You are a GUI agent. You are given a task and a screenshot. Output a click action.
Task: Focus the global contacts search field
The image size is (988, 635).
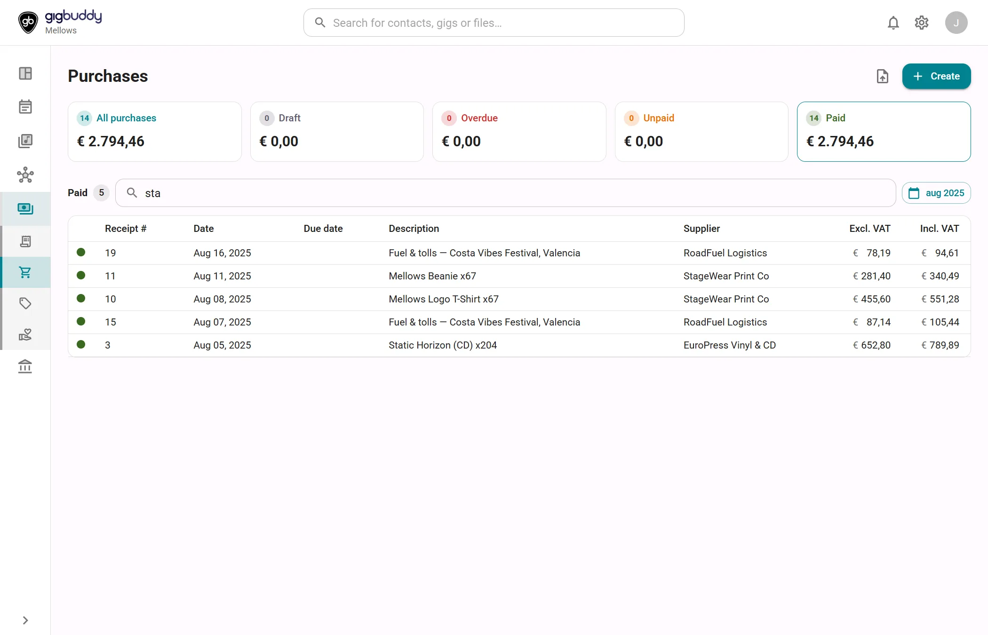click(x=494, y=23)
